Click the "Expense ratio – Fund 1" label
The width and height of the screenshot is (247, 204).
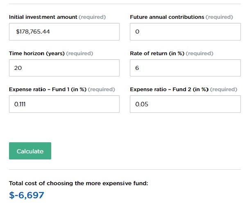(48, 89)
